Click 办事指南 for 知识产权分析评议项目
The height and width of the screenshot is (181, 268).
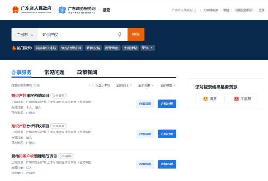(x=145, y=134)
